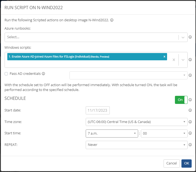
Task: Remove the Enable Azure AD-joined script tag
Action: point(164,57)
